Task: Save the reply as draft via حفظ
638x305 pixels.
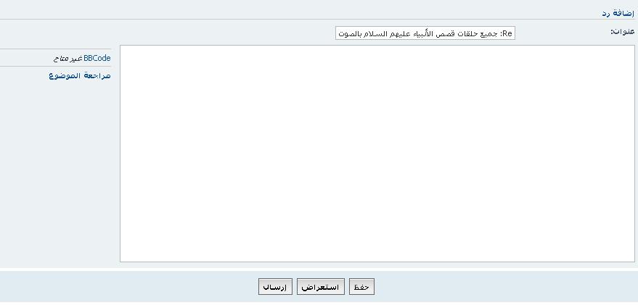Action: point(361,287)
